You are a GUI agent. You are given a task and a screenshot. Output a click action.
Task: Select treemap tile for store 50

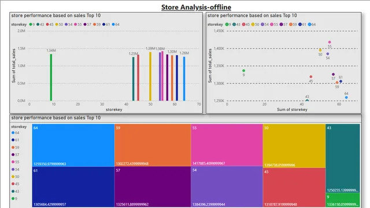294,146
